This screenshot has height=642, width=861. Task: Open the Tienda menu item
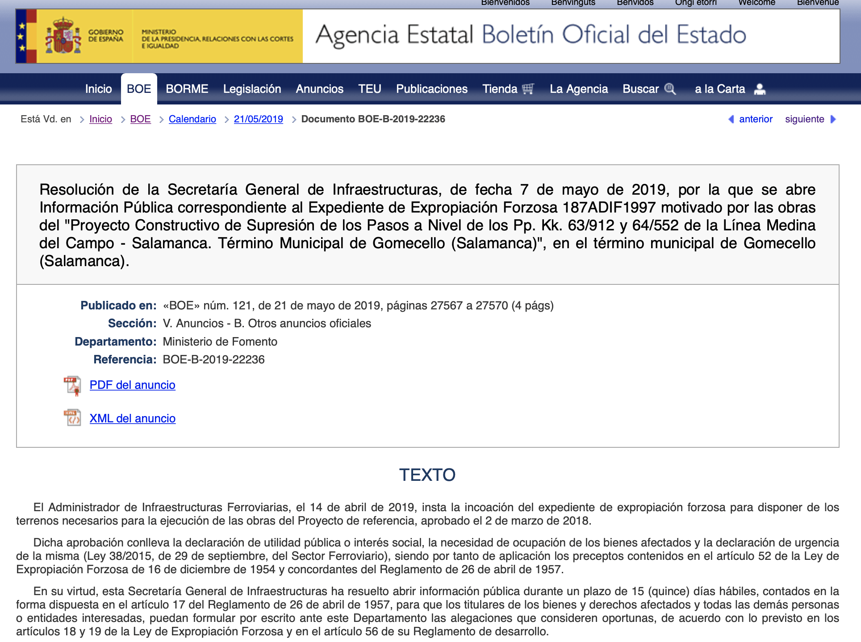(500, 89)
